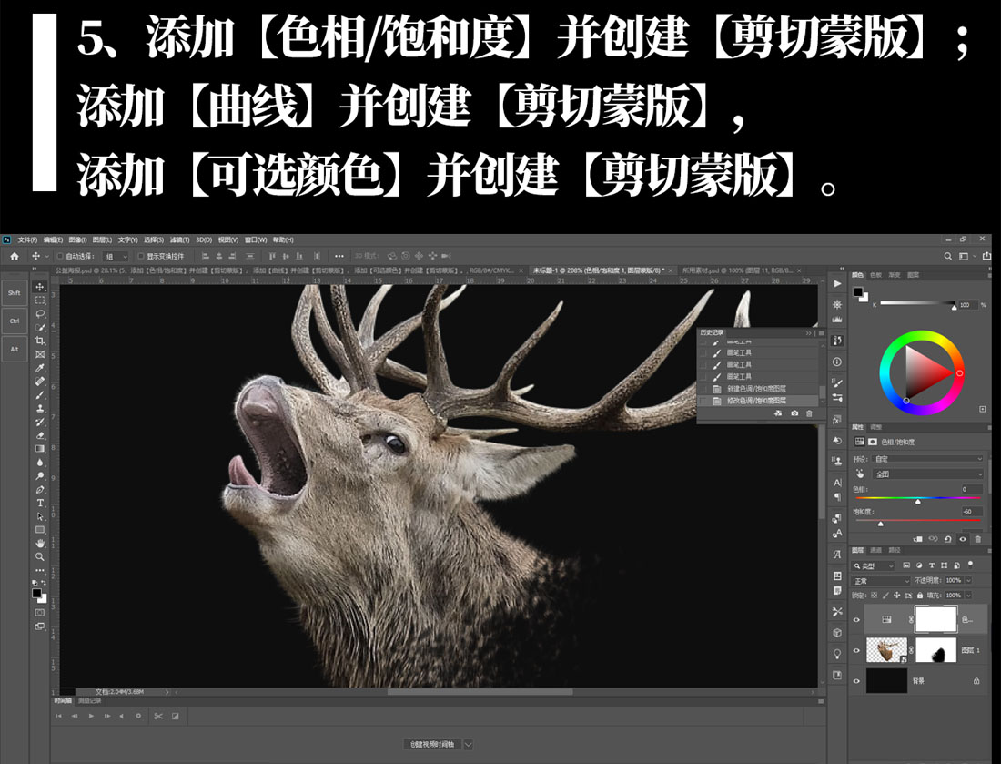Image resolution: width=1001 pixels, height=764 pixels.
Task: Open the 全图 channel range dropdown
Action: tap(928, 474)
